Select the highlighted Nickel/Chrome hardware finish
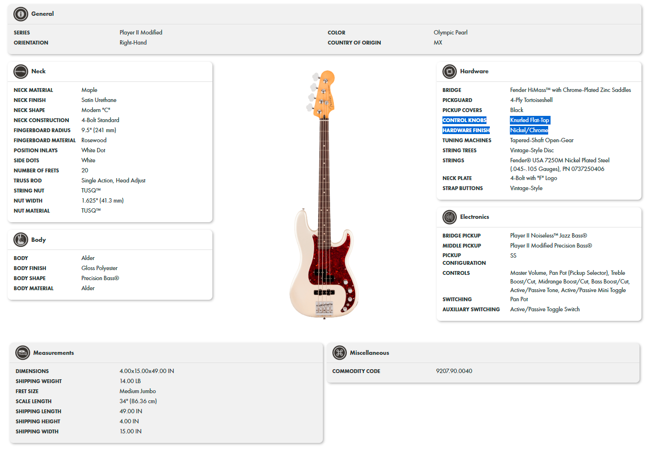This screenshot has width=651, height=453. coord(529,130)
